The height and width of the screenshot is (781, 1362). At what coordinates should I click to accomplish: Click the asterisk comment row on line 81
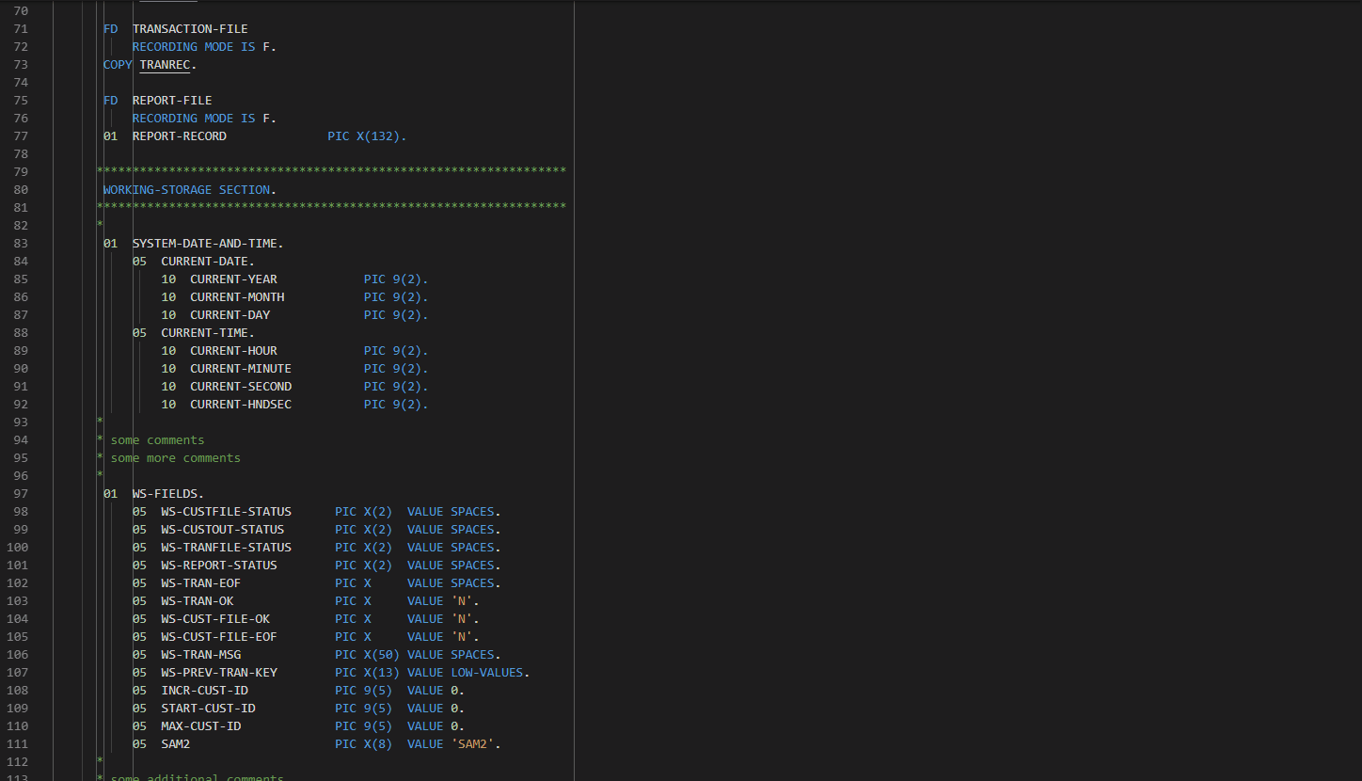(331, 208)
